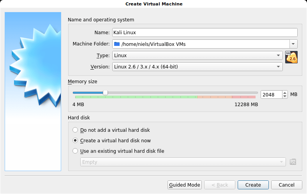Open the disk file chooser folder icon
Screen dimensions: 307x194
(x=293, y=162)
